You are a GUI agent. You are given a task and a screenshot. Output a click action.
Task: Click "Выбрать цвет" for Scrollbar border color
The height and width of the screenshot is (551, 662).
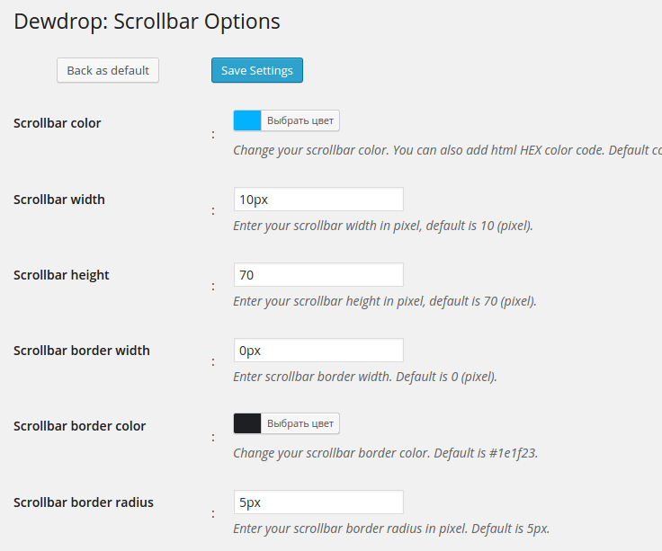(x=300, y=423)
